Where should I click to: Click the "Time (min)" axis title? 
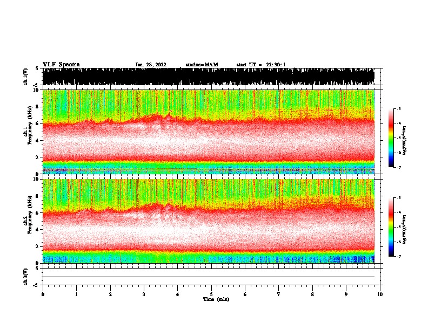216,299
